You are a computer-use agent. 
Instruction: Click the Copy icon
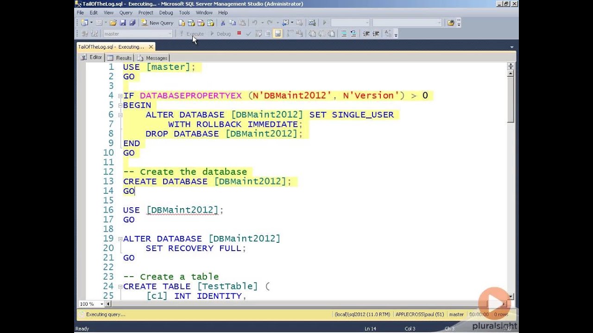[233, 23]
